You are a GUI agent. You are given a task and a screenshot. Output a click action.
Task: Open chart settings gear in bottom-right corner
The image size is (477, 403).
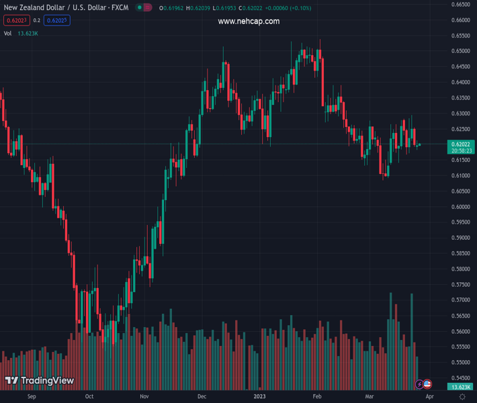pos(462,397)
